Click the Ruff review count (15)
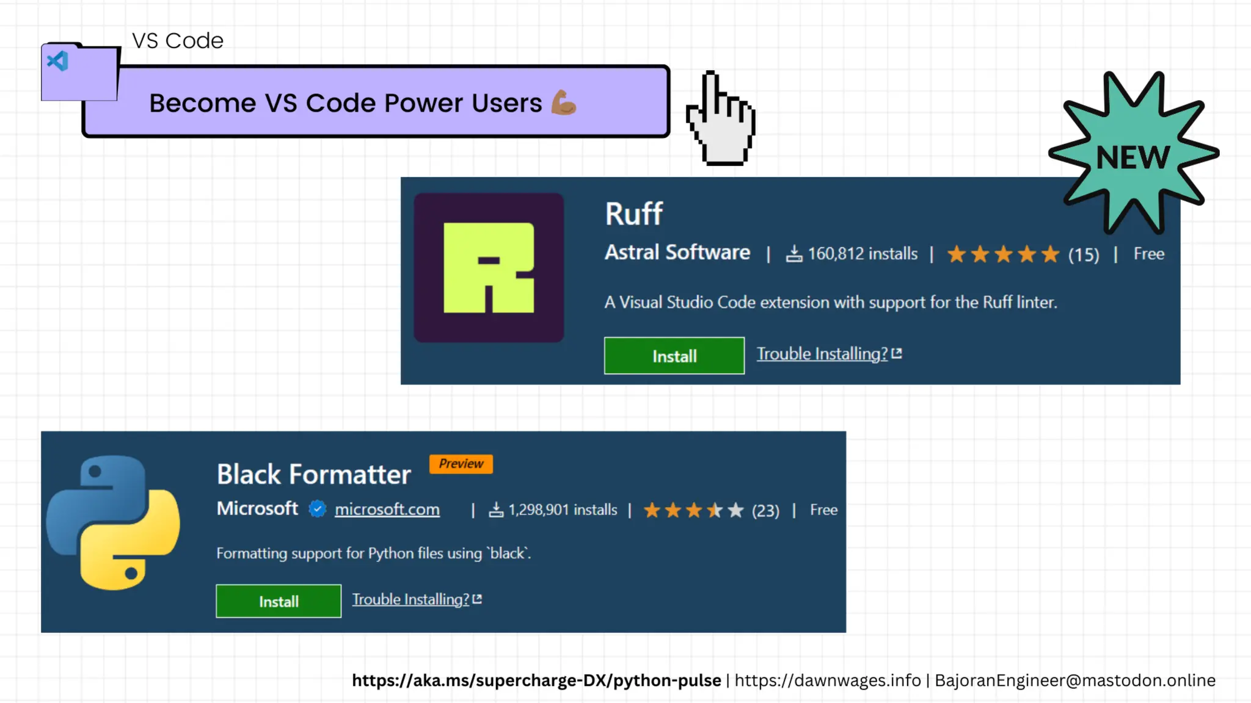Screen dimensions: 1251x703 [1084, 254]
